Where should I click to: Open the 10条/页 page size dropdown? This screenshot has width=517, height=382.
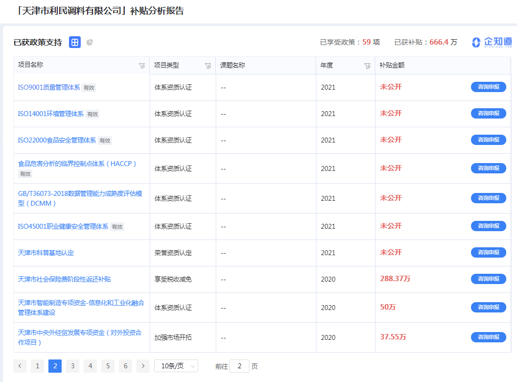[x=176, y=366]
